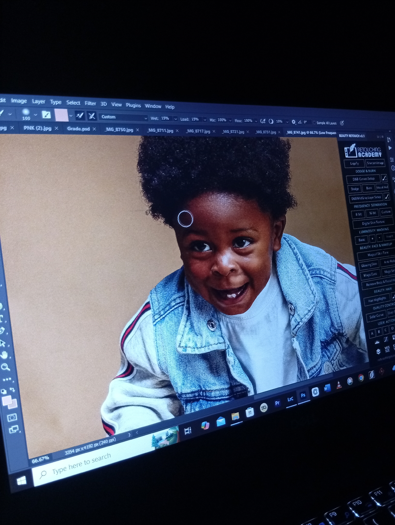Toggle load brush after each stroke

tap(80, 115)
